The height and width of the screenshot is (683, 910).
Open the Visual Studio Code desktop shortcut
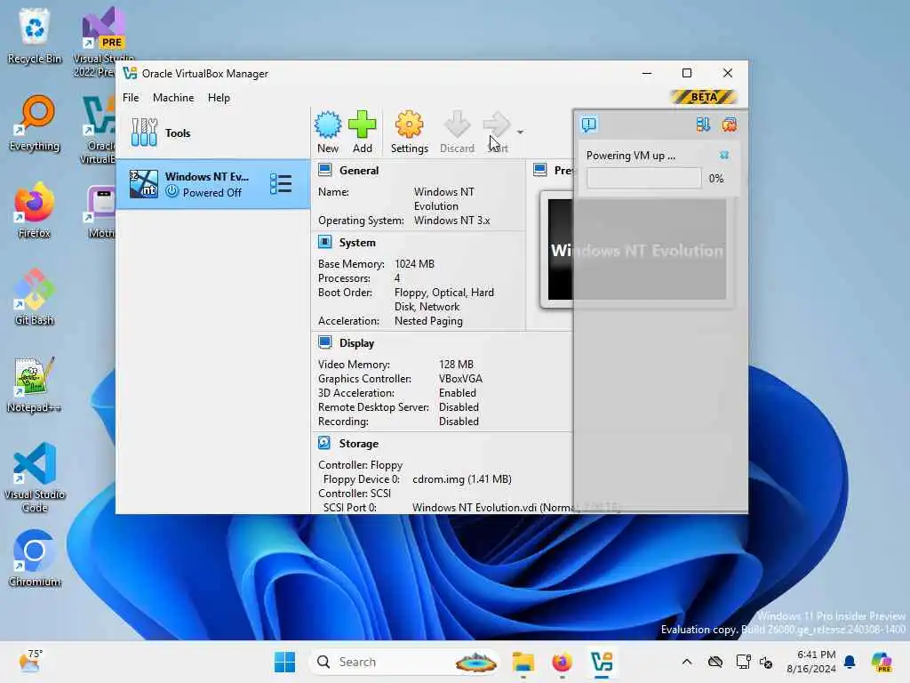(35, 478)
